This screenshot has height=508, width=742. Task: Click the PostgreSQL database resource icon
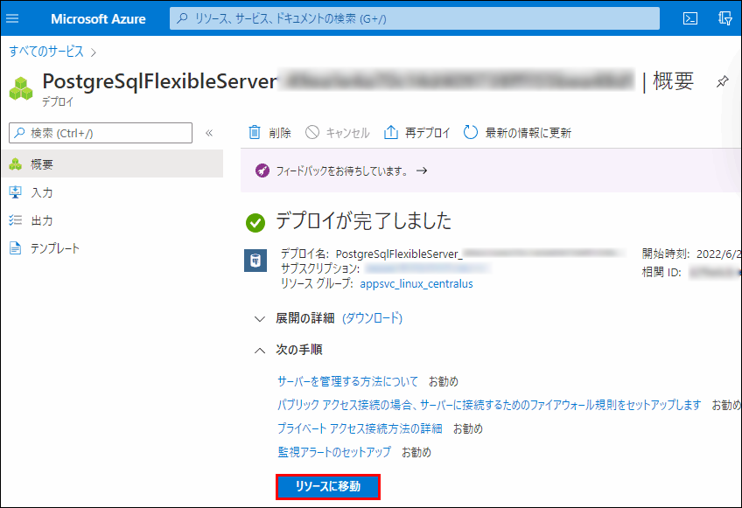point(255,261)
